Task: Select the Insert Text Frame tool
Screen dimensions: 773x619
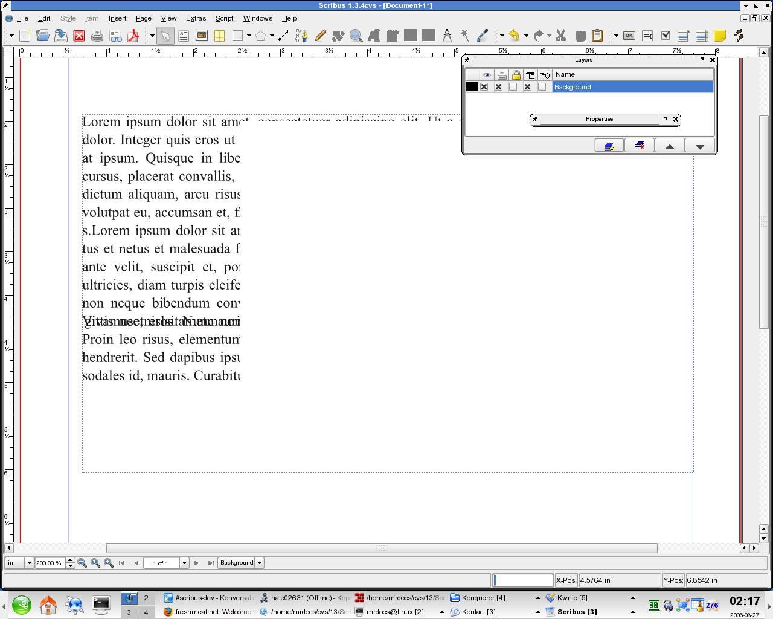Action: [184, 36]
